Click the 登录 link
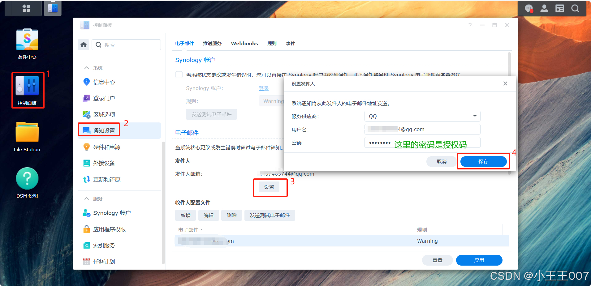591x286 pixels. tap(264, 88)
